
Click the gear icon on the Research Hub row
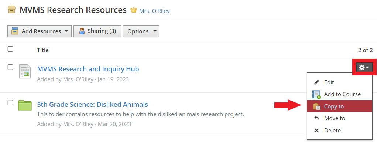click(364, 67)
